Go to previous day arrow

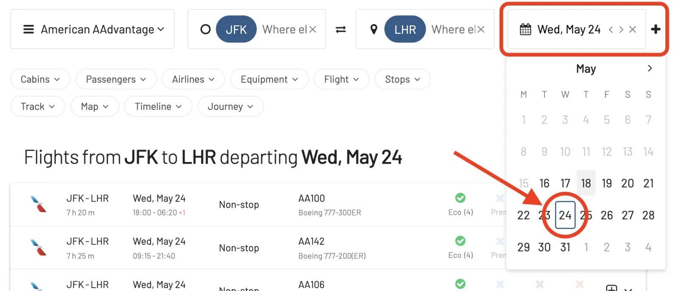[611, 29]
